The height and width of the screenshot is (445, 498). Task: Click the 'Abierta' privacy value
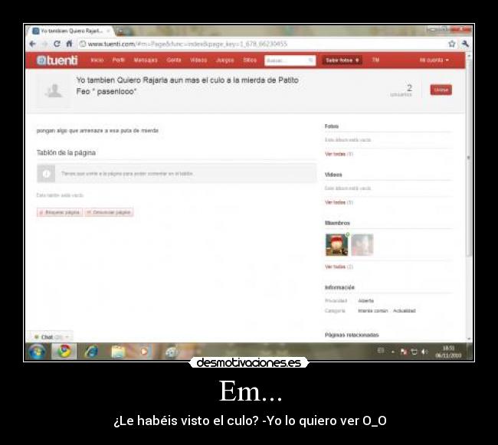coord(365,300)
